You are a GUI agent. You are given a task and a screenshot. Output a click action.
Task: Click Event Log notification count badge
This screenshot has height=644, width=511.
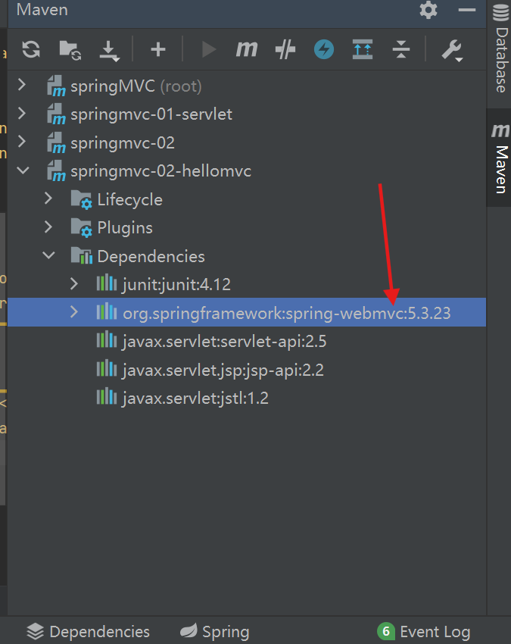(386, 631)
